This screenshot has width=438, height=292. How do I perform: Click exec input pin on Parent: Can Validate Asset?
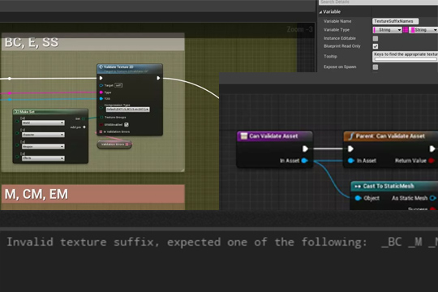[350, 149]
